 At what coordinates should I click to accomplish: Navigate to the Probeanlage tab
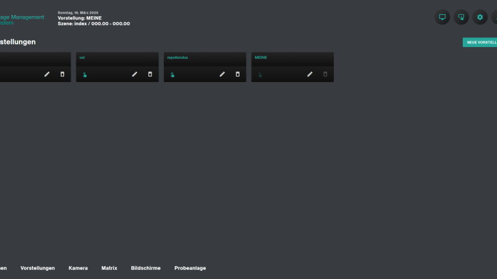(x=190, y=268)
